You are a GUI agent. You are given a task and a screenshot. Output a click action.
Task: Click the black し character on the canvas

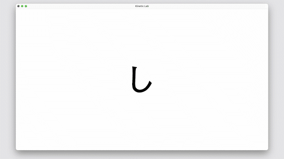(142, 79)
